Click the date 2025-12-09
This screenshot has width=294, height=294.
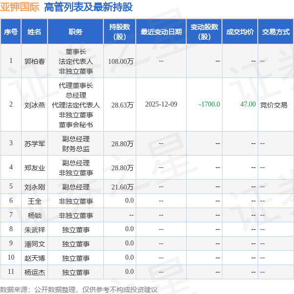click(161, 104)
